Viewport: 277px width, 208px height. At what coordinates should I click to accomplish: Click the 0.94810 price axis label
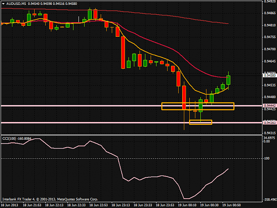click(x=270, y=25)
